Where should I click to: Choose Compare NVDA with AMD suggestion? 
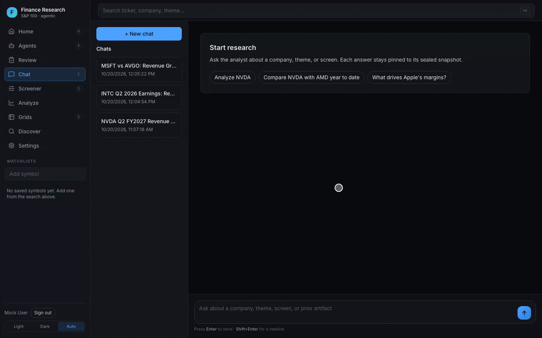[312, 78]
